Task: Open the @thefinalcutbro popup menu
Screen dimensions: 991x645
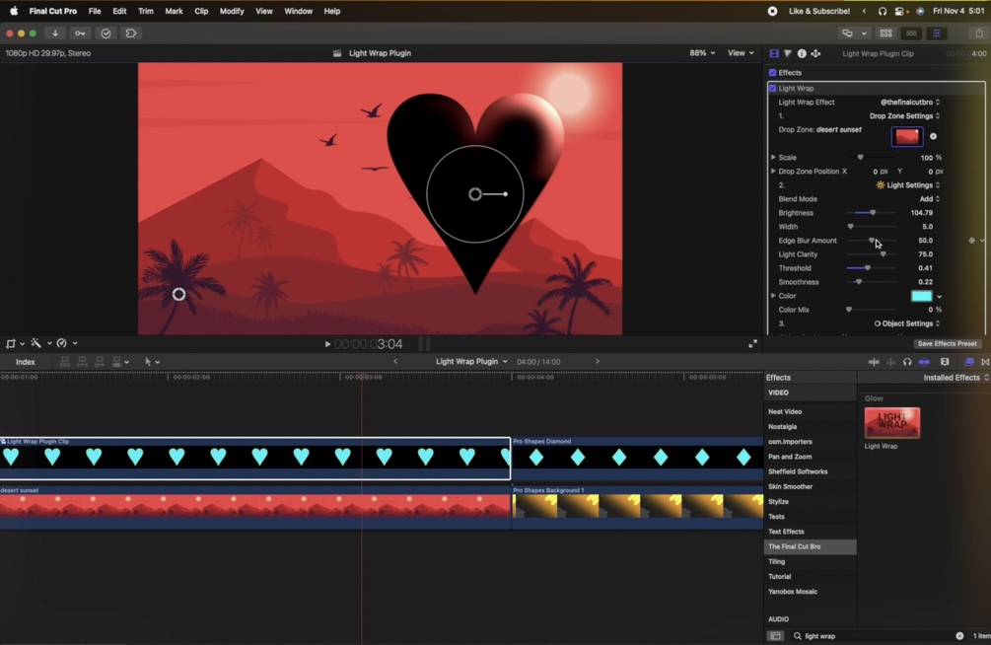Action: point(909,103)
